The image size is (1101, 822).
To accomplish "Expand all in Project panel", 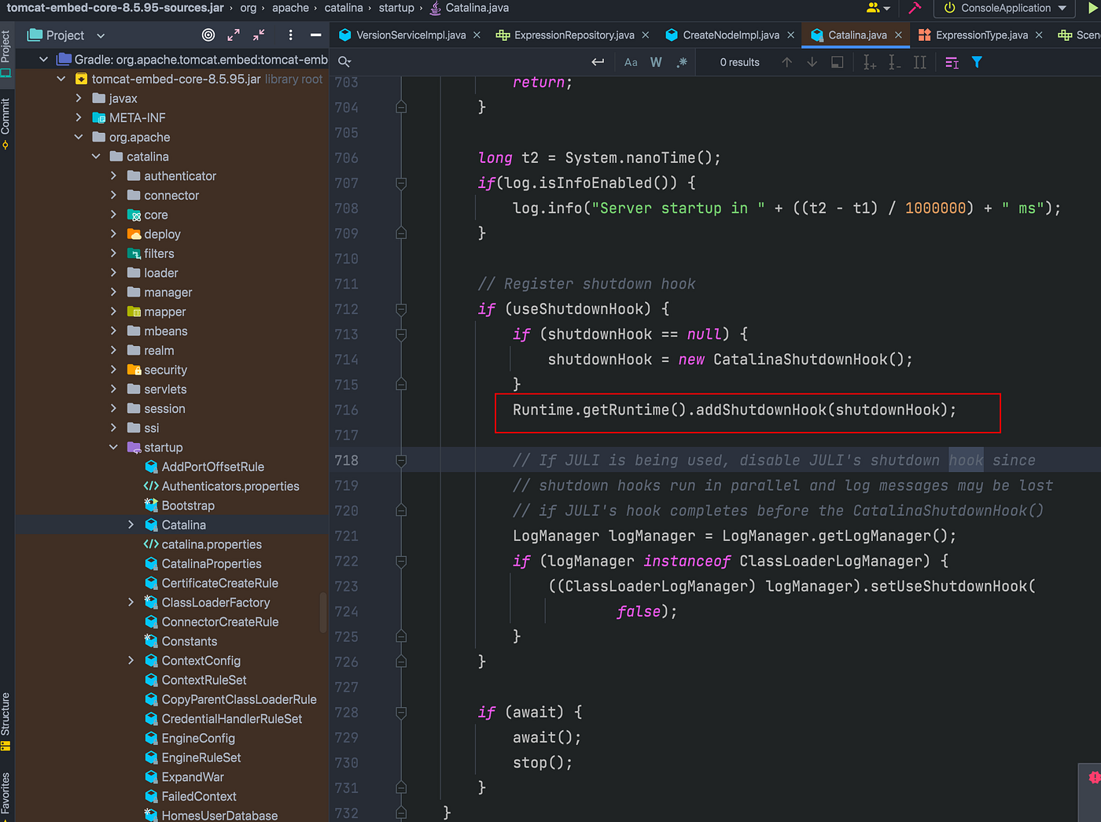I will coord(234,35).
